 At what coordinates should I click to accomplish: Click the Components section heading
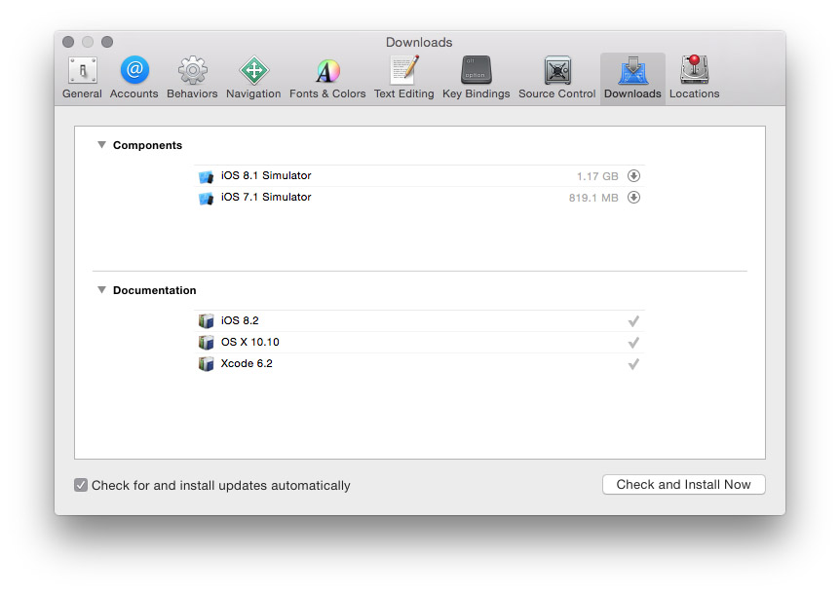(x=147, y=145)
